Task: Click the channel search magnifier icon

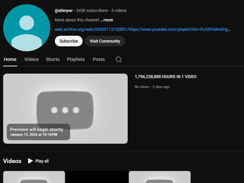Action: click(119, 59)
